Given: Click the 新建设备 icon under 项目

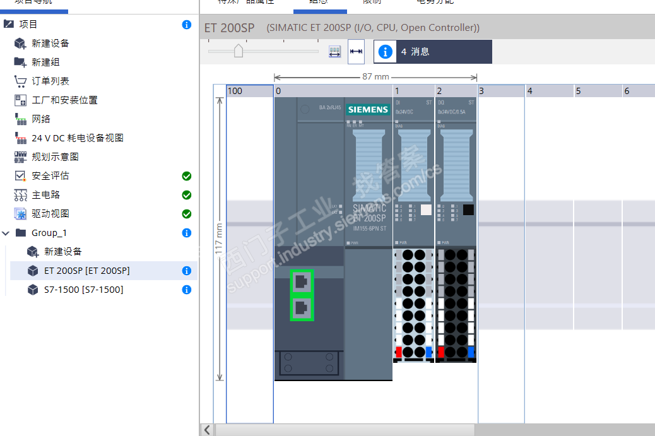Looking at the screenshot, I should click(x=20, y=44).
